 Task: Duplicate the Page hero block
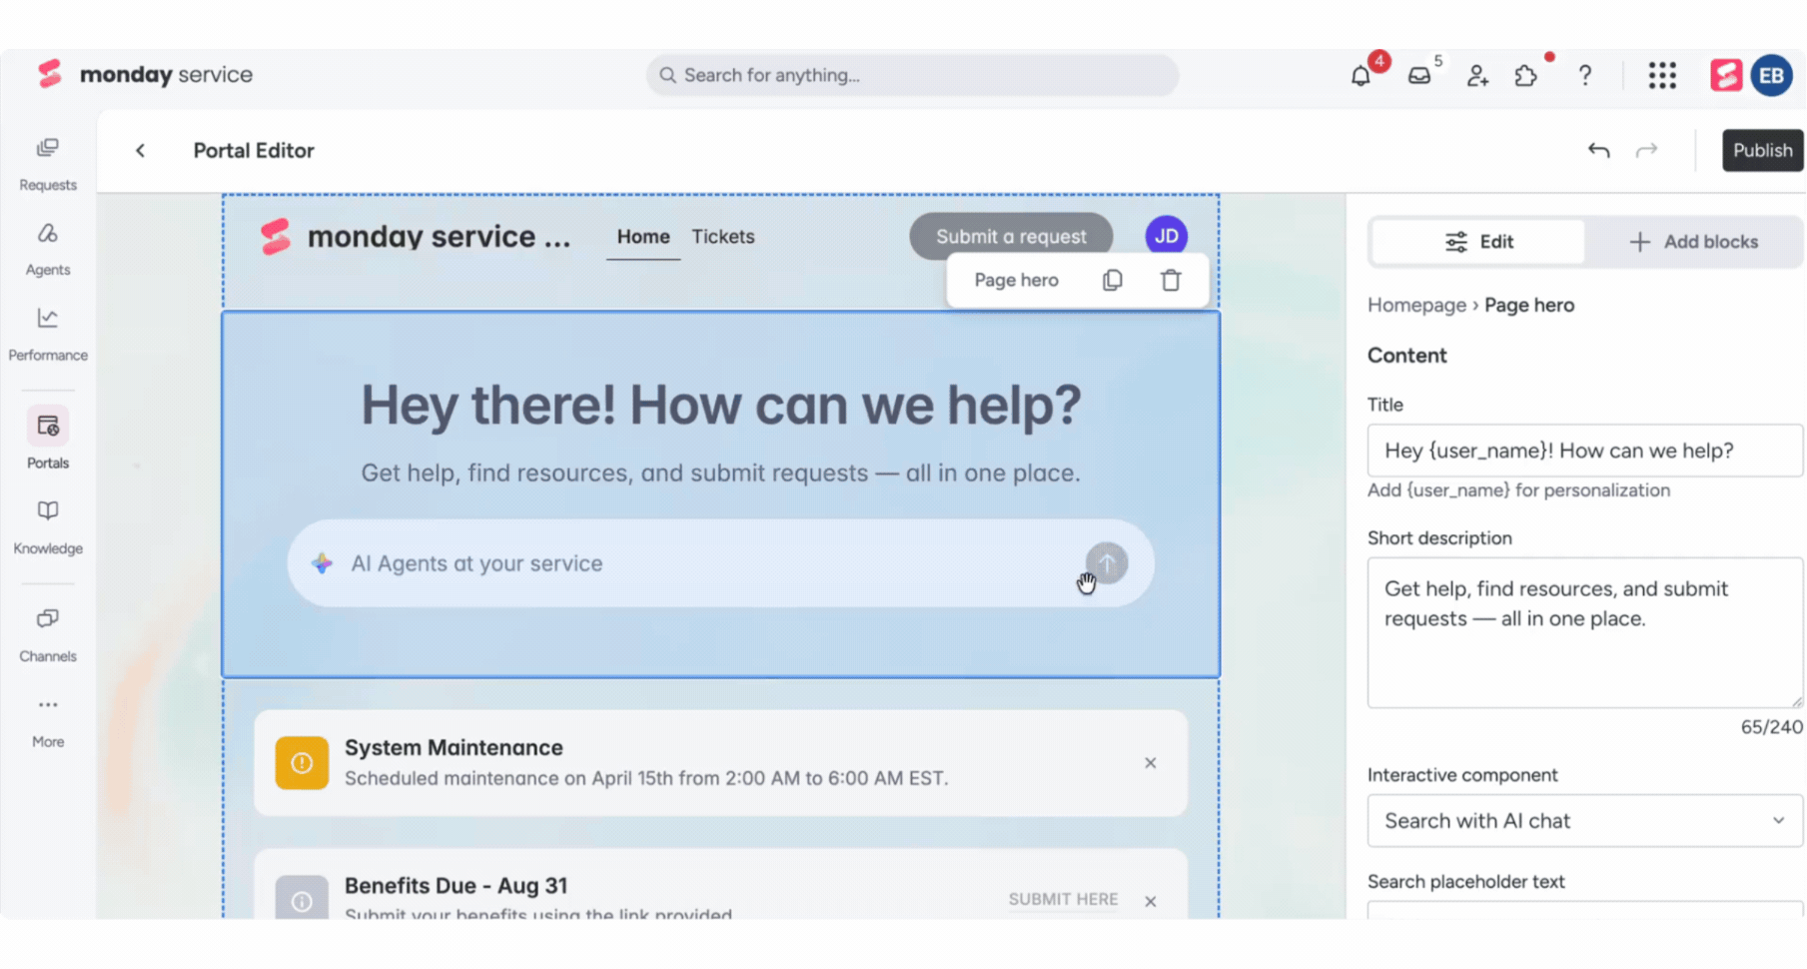point(1113,281)
